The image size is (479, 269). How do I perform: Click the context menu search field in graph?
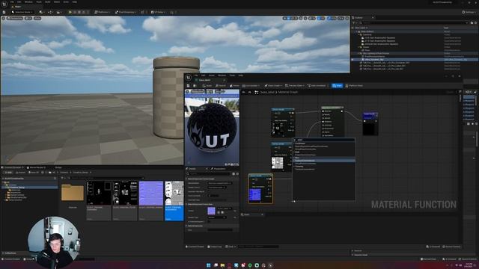(324, 140)
